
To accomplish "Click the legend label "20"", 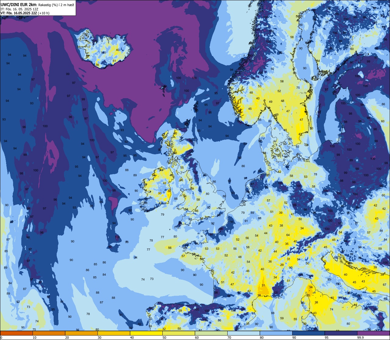I will coord(67,338).
